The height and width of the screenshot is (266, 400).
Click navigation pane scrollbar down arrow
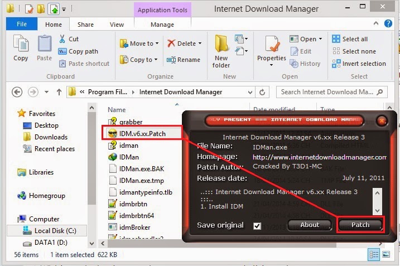click(x=92, y=244)
